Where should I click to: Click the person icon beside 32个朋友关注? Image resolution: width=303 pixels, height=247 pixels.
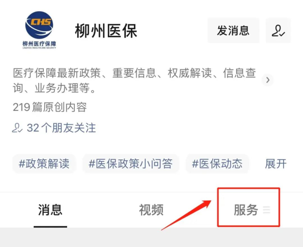tap(17, 128)
